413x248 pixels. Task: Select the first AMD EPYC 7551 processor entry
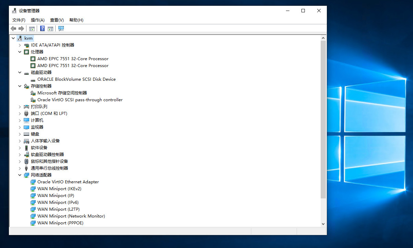(x=73, y=59)
